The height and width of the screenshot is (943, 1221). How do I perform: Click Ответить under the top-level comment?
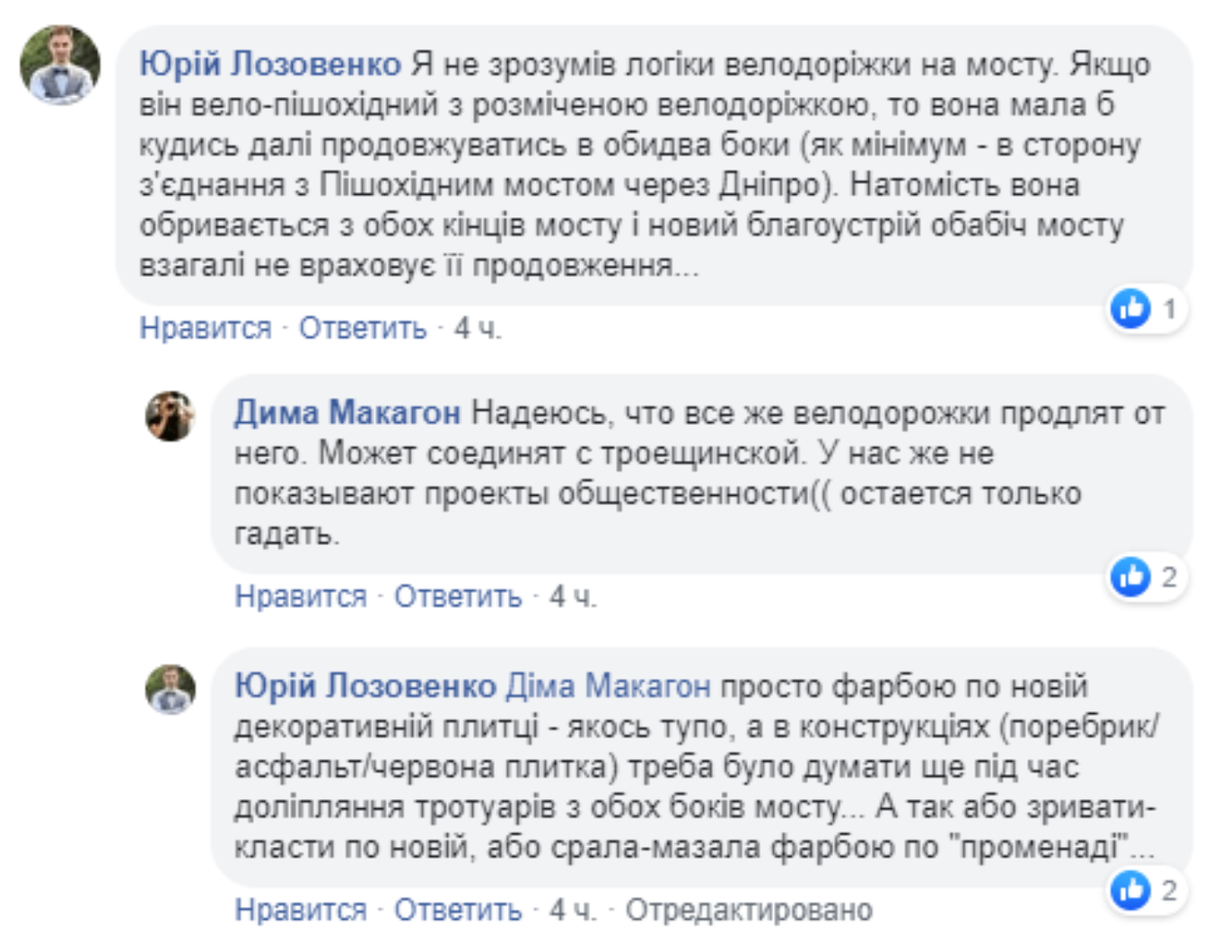363,329
